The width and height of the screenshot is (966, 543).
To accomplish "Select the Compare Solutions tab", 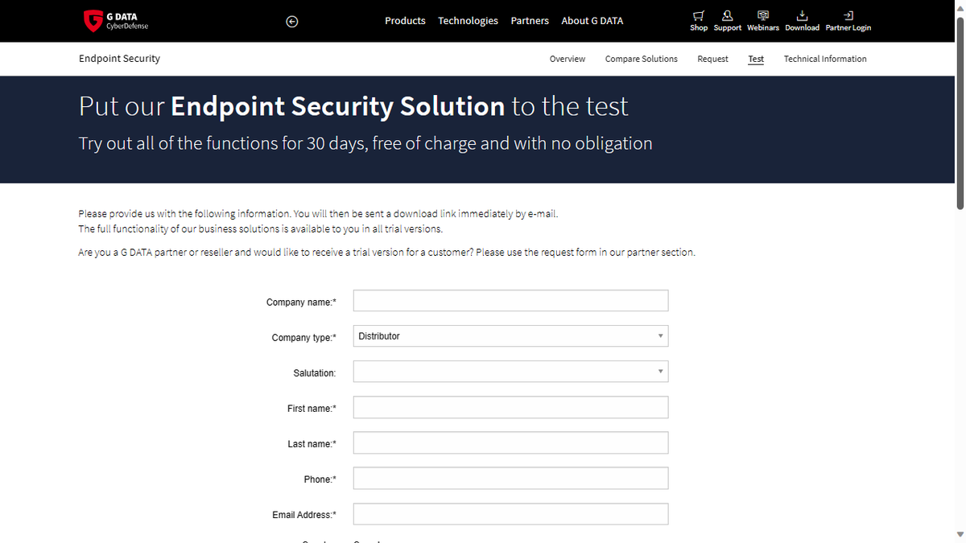I will pos(641,58).
